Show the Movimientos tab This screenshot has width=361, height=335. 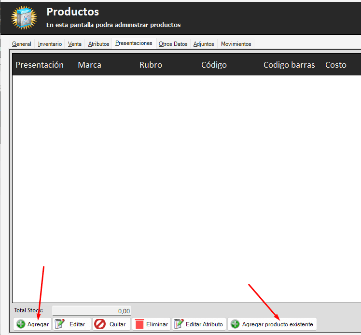(236, 44)
